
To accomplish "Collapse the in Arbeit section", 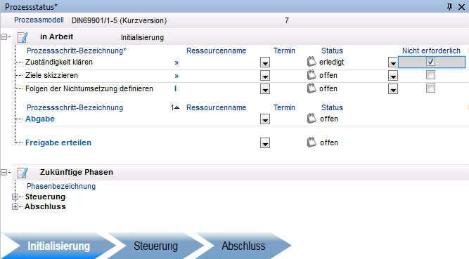I will [x=4, y=37].
